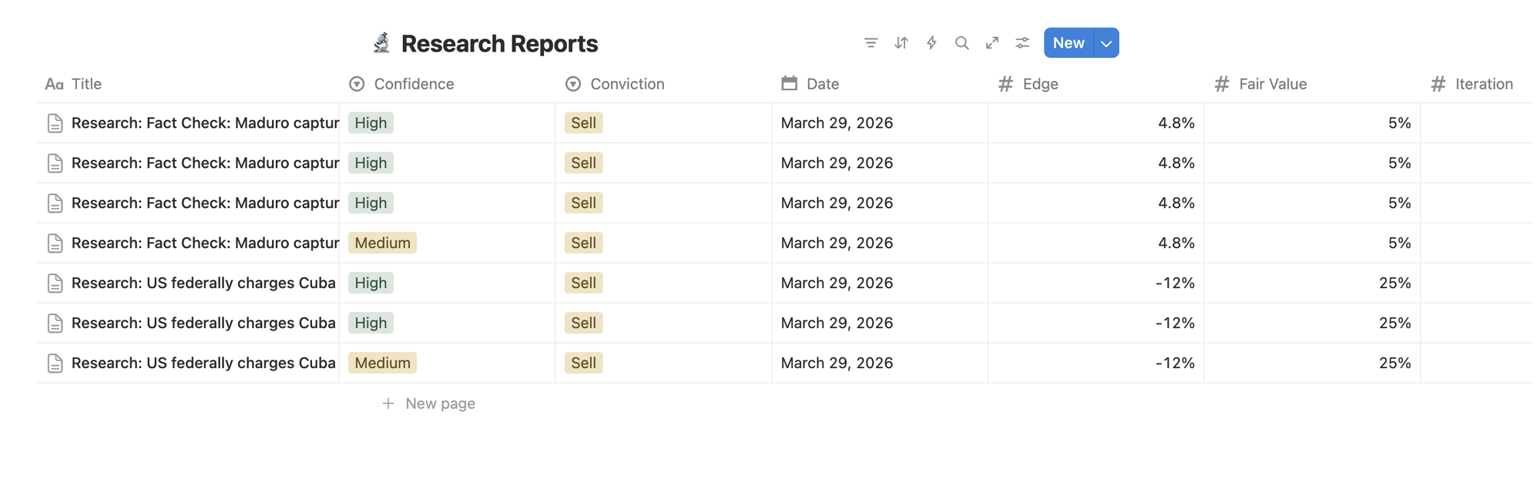Open the Title column header

point(188,84)
